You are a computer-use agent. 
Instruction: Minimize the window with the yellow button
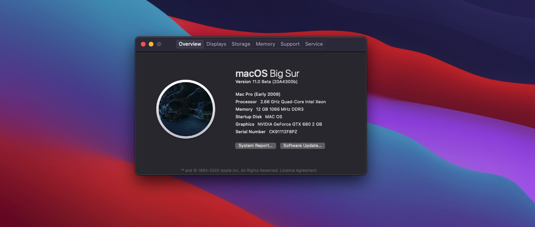151,44
